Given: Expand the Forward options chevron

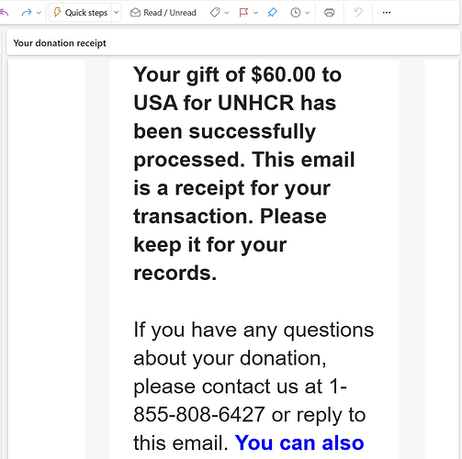Looking at the screenshot, I should tap(39, 13).
